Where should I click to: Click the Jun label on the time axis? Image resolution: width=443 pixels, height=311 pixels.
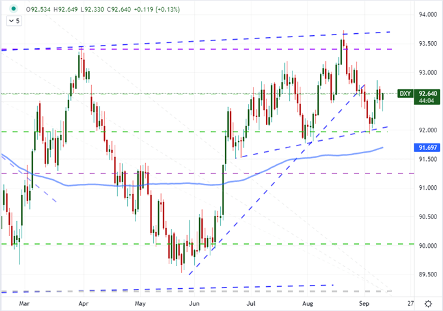(194, 304)
